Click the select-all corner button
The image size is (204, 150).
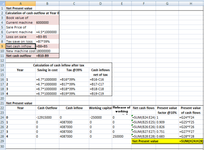click(x=3, y=4)
